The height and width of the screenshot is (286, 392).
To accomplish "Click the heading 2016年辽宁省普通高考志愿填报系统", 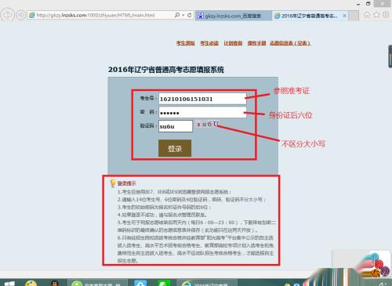I will 166,70.
